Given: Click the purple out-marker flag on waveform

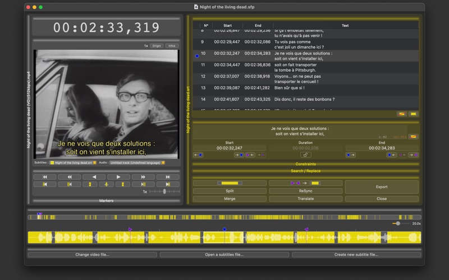Looking at the screenshot, I should tap(306, 229).
